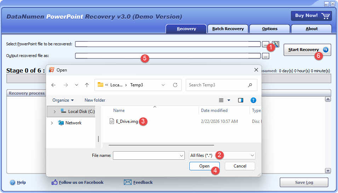Screen dimensions: 338x193
Task: Click New folder button
Action: click(95, 100)
